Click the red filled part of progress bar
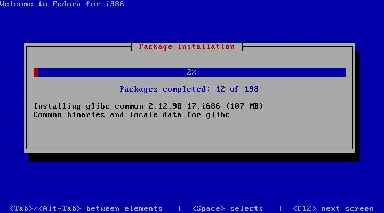The height and width of the screenshot is (213, 384). point(36,72)
